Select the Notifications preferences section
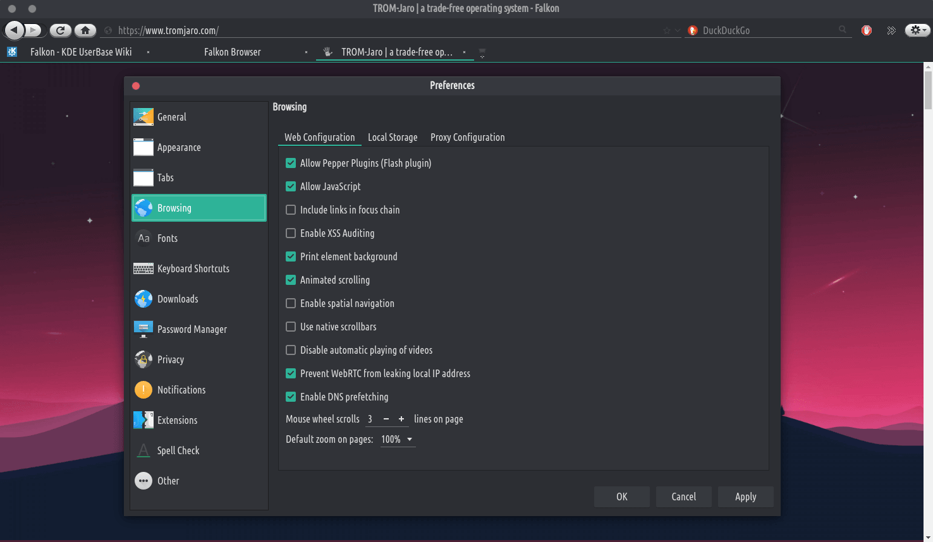The height and width of the screenshot is (542, 933). [x=181, y=390]
